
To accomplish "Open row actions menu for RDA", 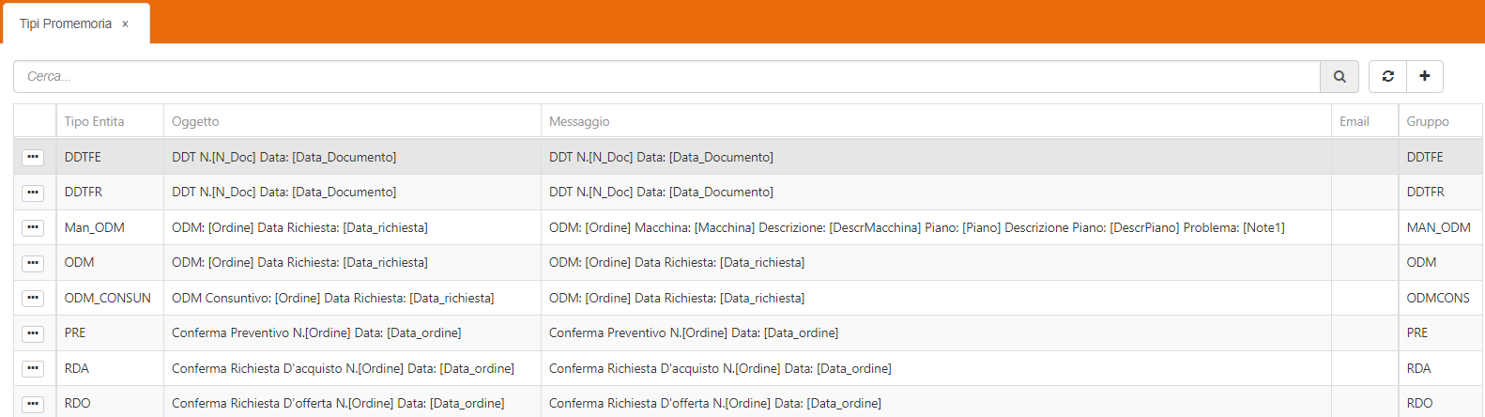I will pos(33,369).
